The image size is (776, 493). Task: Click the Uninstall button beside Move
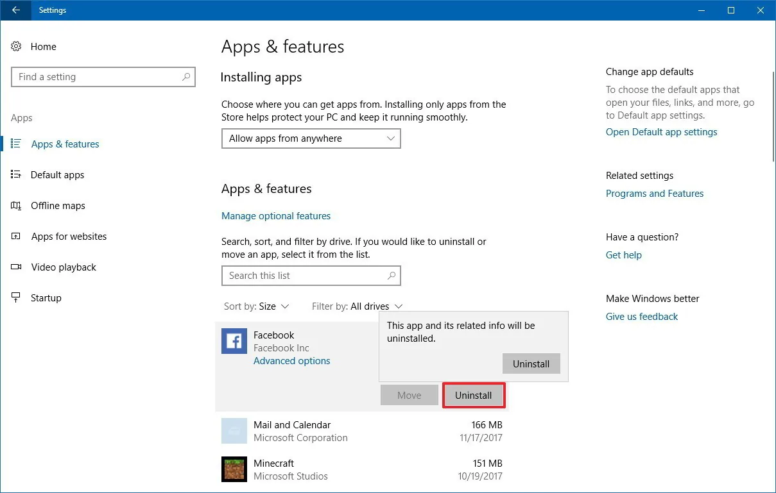pos(474,396)
